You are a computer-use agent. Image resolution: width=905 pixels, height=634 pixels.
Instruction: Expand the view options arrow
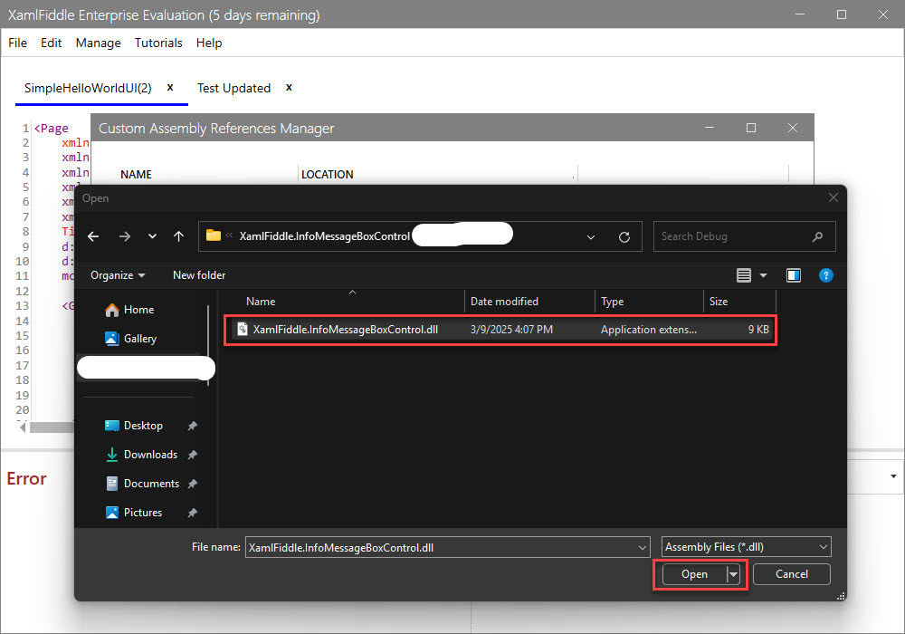pyautogui.click(x=763, y=275)
